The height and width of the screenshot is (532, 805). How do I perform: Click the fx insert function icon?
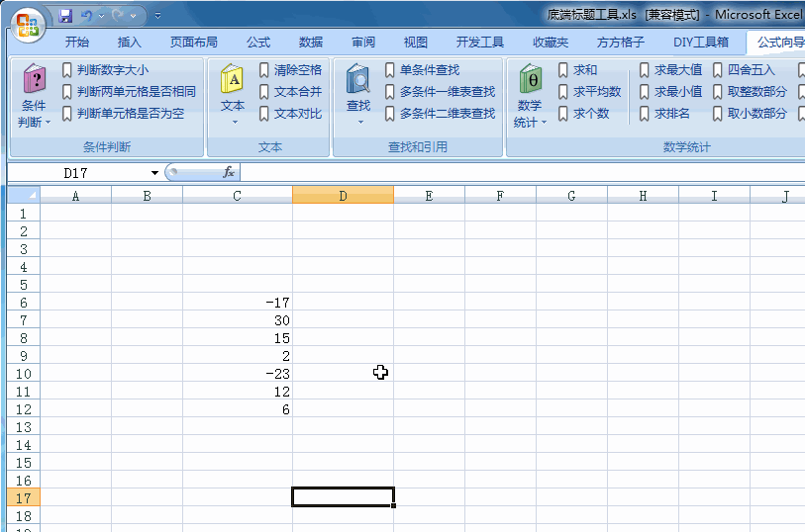(x=228, y=173)
